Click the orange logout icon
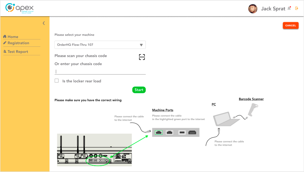 pyautogui.click(x=297, y=8)
